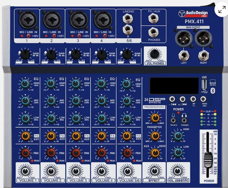Click the VOL PHONES knob
228x188 pixels.
(x=155, y=54)
